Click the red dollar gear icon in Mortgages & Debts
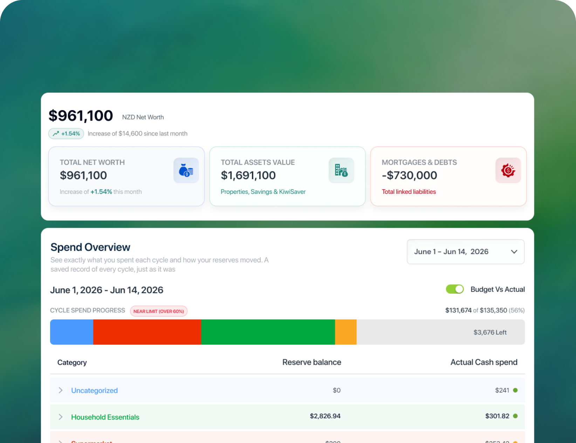This screenshot has width=576, height=443. [x=508, y=170]
